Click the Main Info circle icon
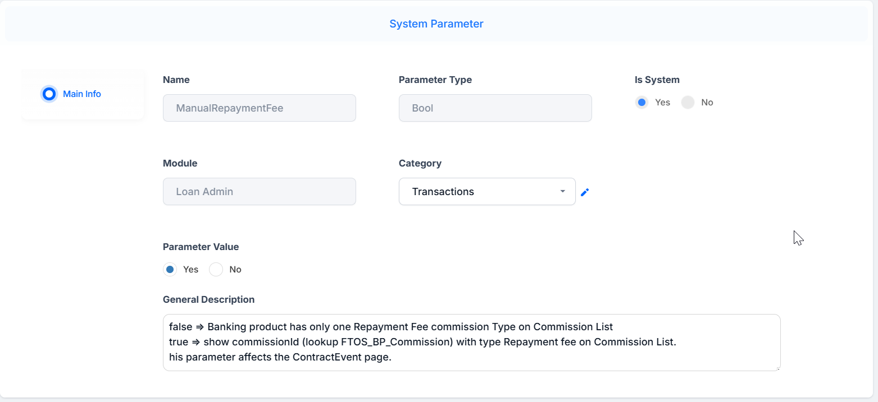Viewport: 878px width, 402px height. coord(49,94)
